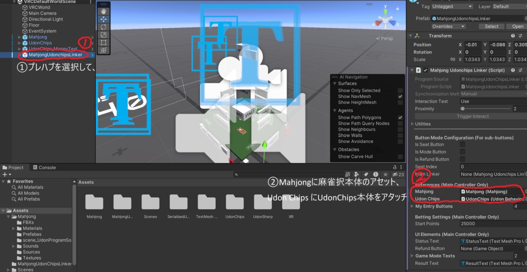Image resolution: width=527 pixels, height=272 pixels.
Task: Select All Prefabs under Favorites
Action: [x=29, y=199]
